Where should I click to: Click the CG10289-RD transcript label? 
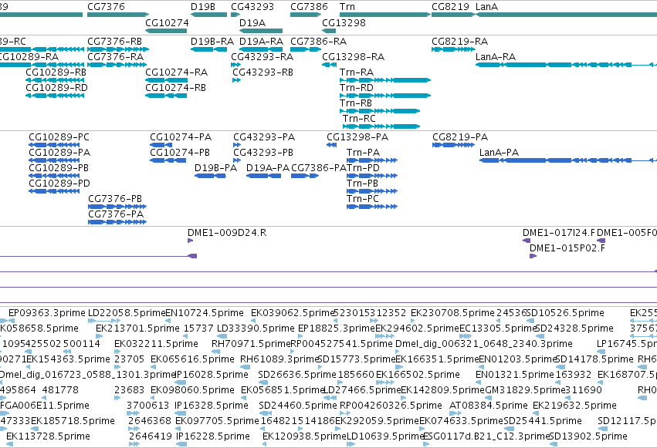coord(56,88)
